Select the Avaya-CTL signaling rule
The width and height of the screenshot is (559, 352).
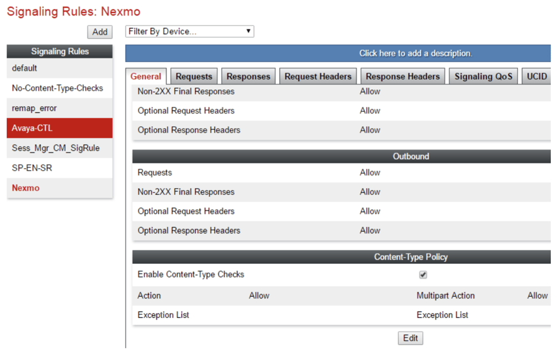(x=60, y=128)
